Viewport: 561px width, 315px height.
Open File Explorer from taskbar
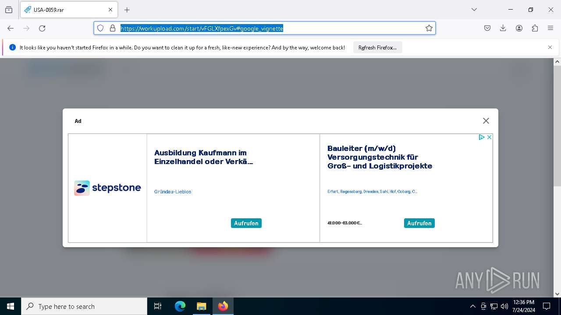click(201, 306)
